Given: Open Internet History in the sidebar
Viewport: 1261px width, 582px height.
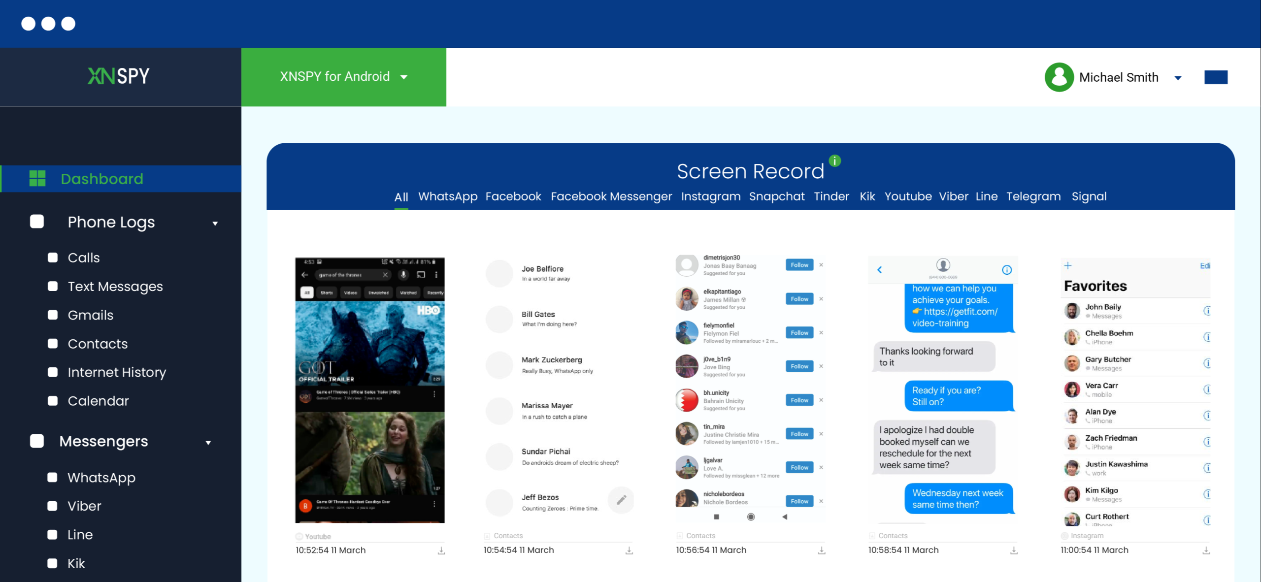Looking at the screenshot, I should 117,372.
